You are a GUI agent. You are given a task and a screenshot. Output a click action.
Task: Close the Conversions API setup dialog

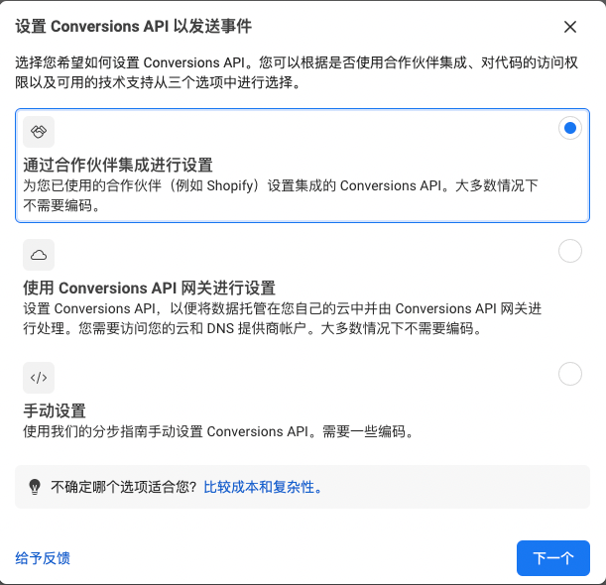(x=570, y=27)
